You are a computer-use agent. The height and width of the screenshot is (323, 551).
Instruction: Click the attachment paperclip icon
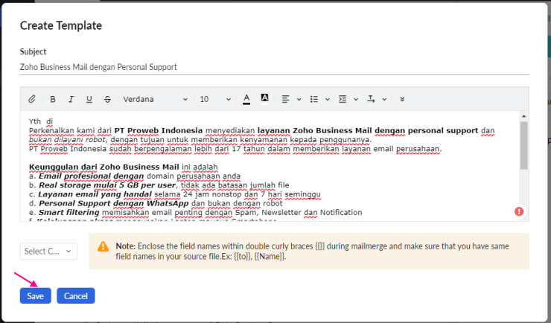[31, 99]
